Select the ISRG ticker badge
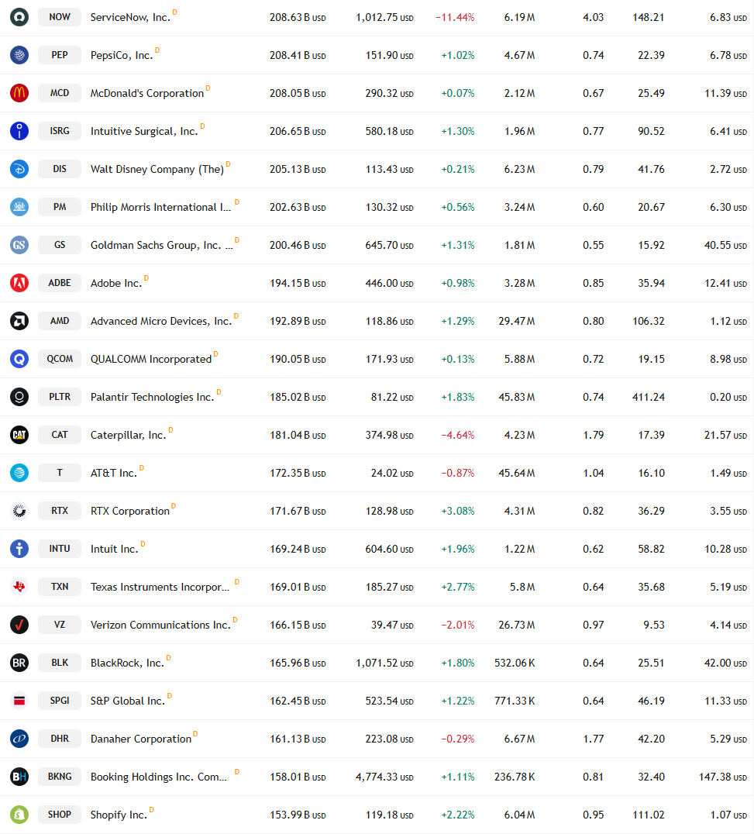 [x=60, y=131]
